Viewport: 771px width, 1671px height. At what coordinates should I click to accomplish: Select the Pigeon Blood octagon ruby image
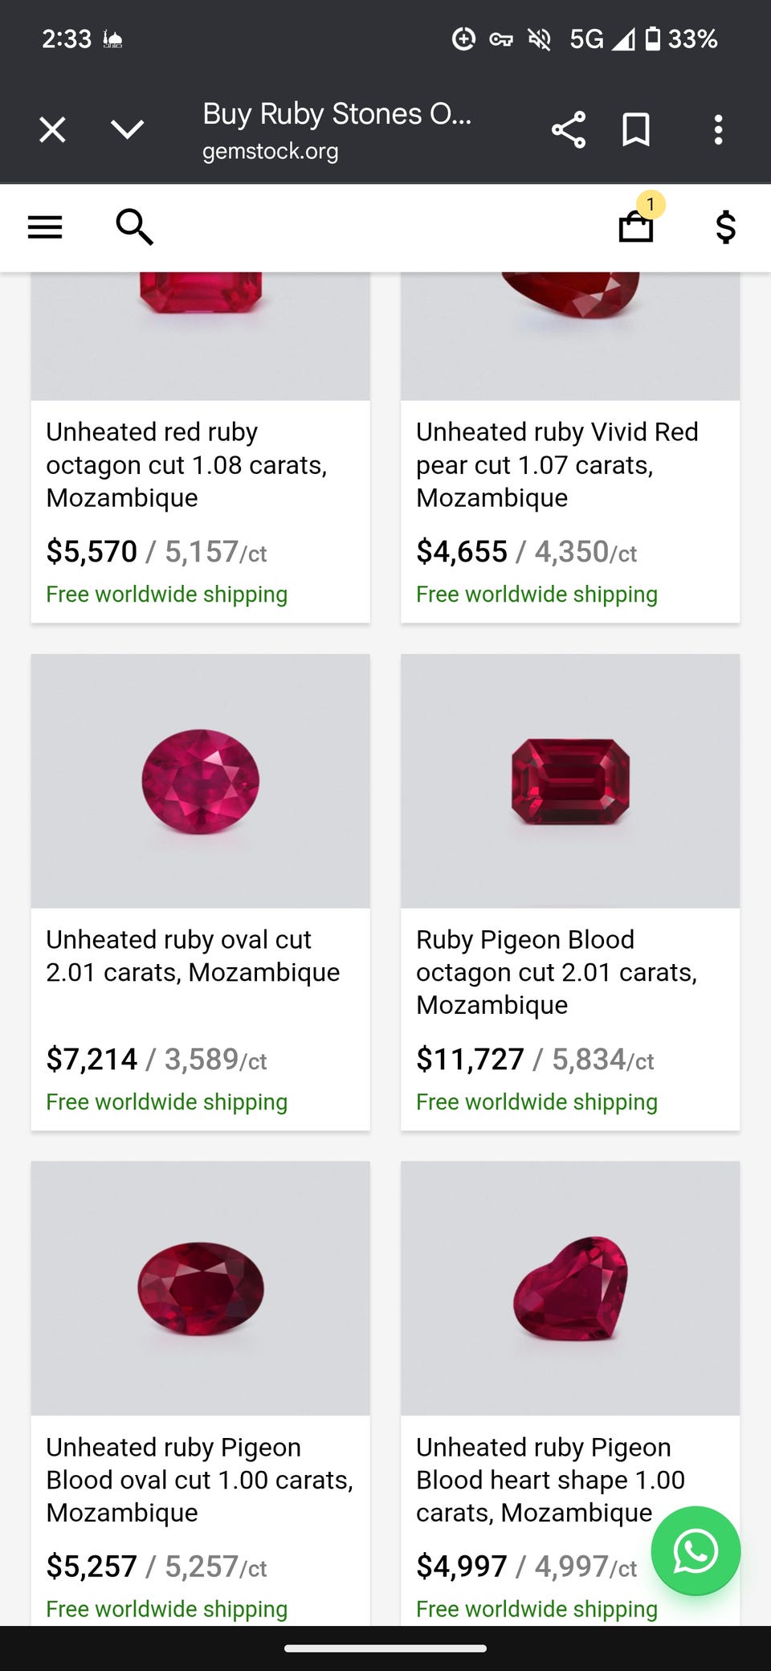coord(570,781)
